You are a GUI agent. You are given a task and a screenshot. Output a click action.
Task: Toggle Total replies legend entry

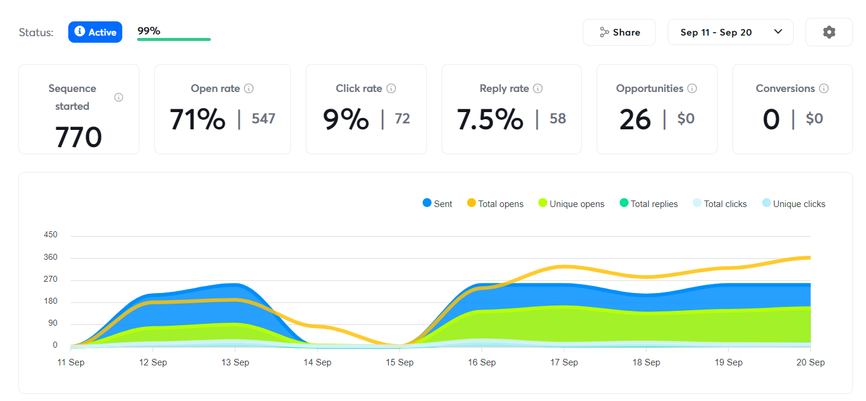[x=648, y=203]
